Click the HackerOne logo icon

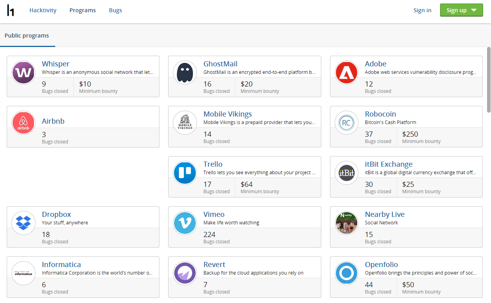pyautogui.click(x=11, y=11)
